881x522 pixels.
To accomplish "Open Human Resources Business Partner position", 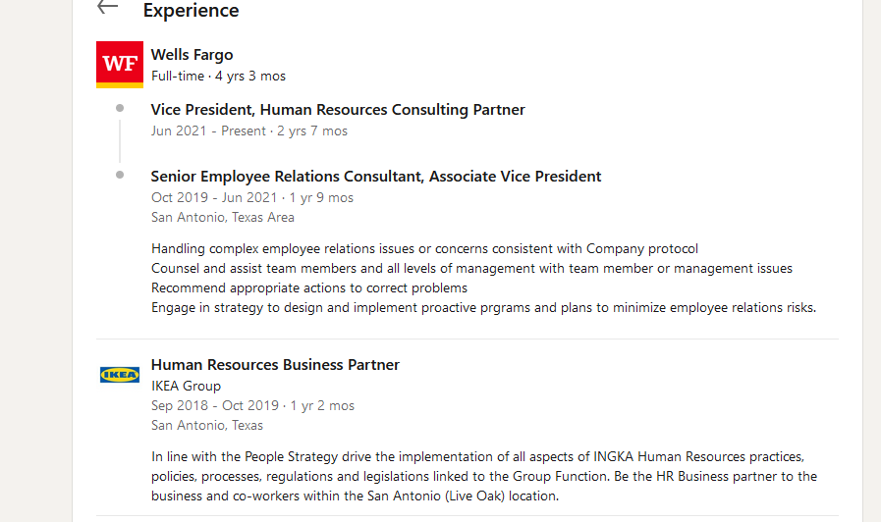I will [275, 365].
